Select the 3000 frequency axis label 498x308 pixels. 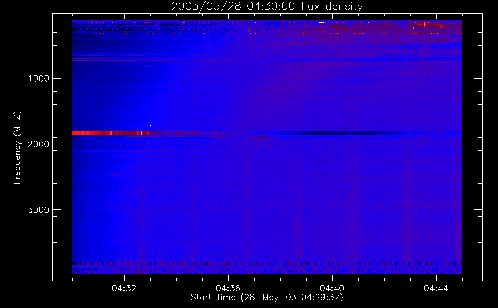(38, 210)
